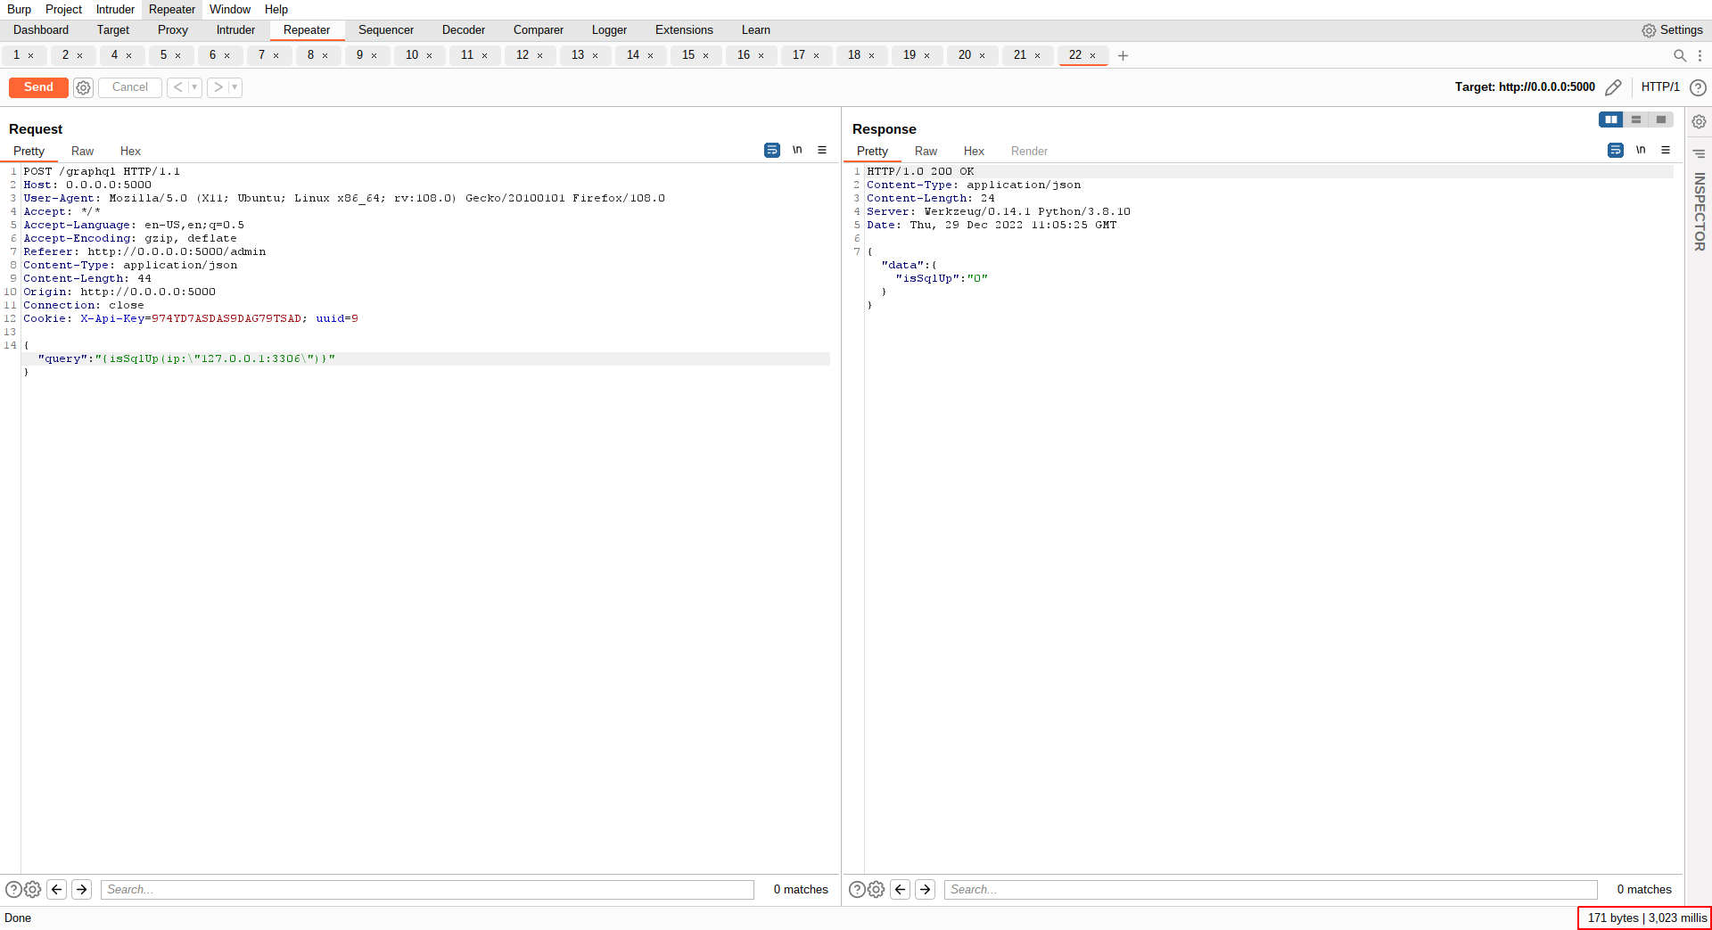Toggle word wrap in request editor
Screen dimensions: 1712x930
coord(771,151)
